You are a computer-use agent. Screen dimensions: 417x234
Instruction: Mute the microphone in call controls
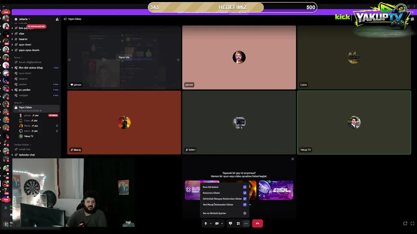click(206, 223)
